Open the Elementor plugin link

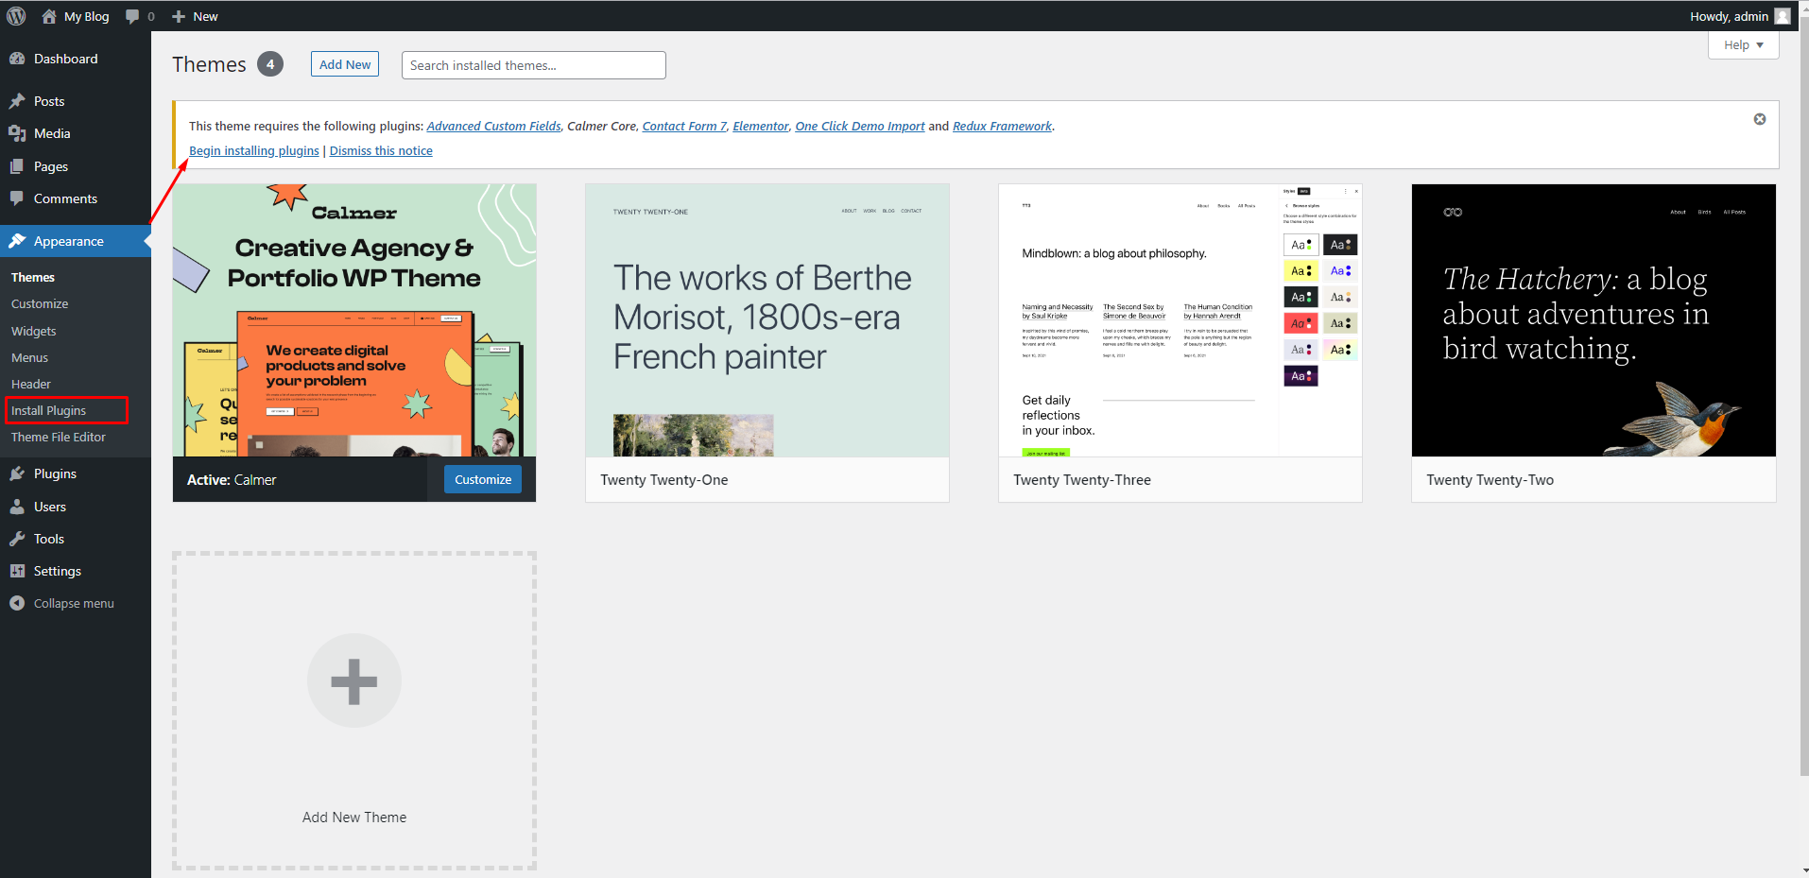tap(761, 126)
